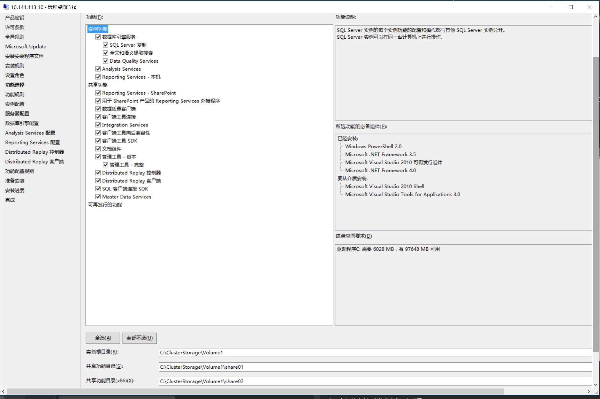The height and width of the screenshot is (399, 600).
Task: Toggle 管理工具 - 基本 checkbox
Action: coord(98,157)
